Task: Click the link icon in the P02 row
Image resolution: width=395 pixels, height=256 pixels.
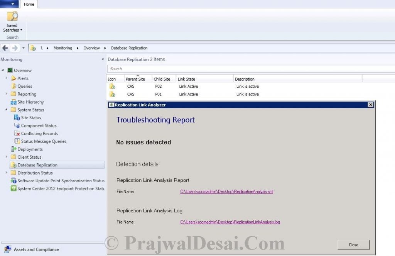Action: coord(112,86)
